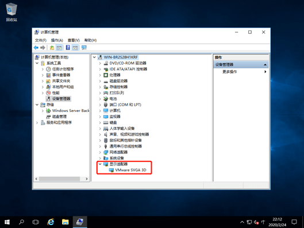Collapse the 存储 tree node
304x228 pixels.
pos(37,105)
